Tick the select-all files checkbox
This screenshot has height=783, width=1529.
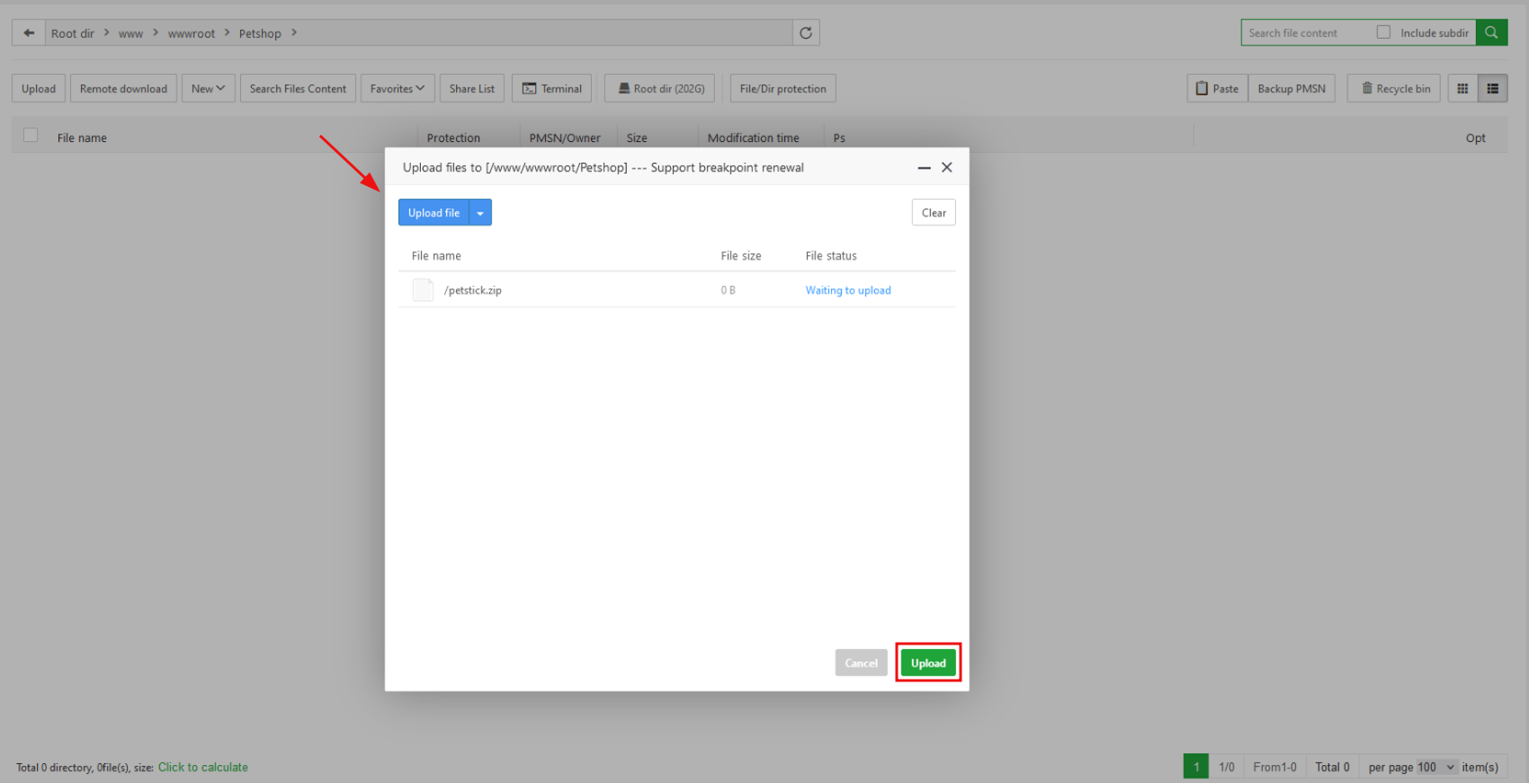[x=31, y=136]
